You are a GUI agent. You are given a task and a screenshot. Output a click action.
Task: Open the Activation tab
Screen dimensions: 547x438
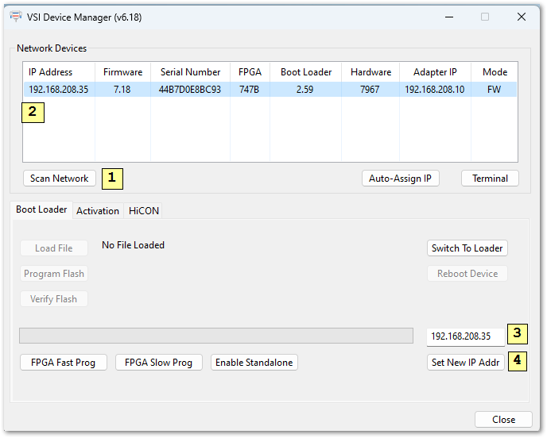98,210
